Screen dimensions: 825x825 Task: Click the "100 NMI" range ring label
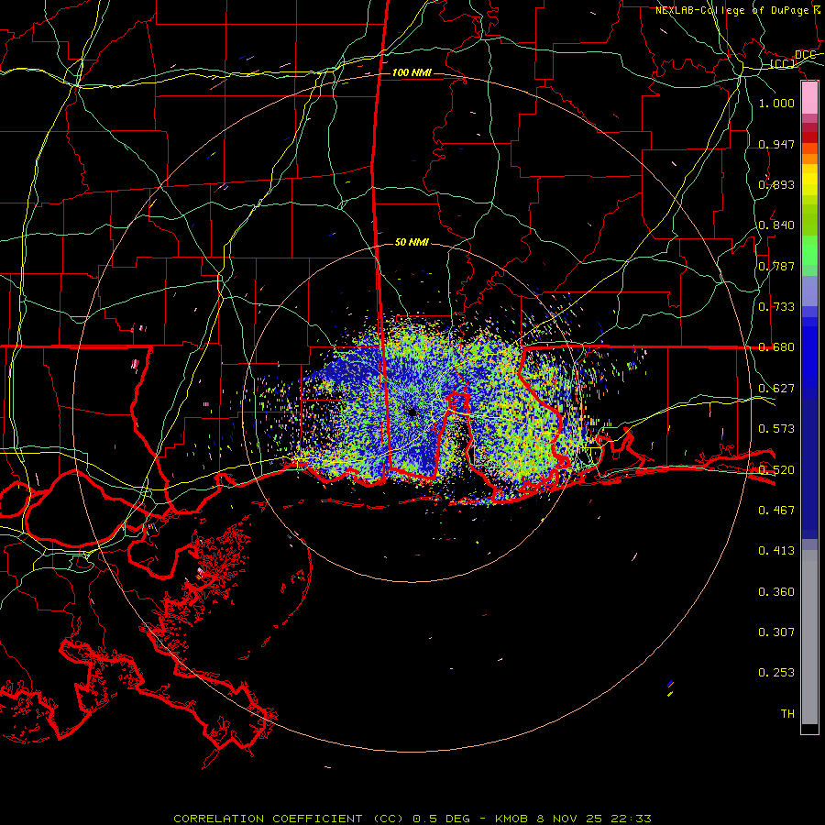tap(412, 72)
